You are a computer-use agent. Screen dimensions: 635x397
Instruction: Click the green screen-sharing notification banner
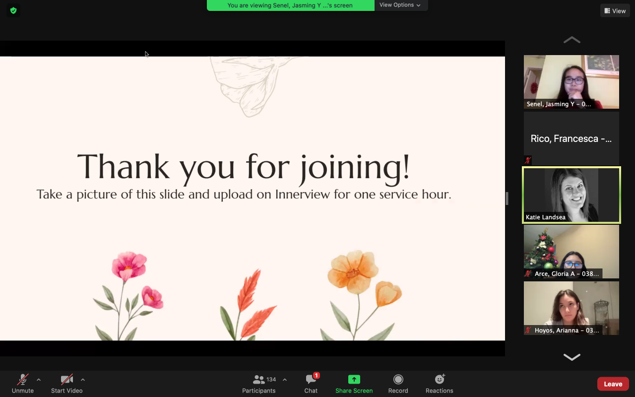290,5
